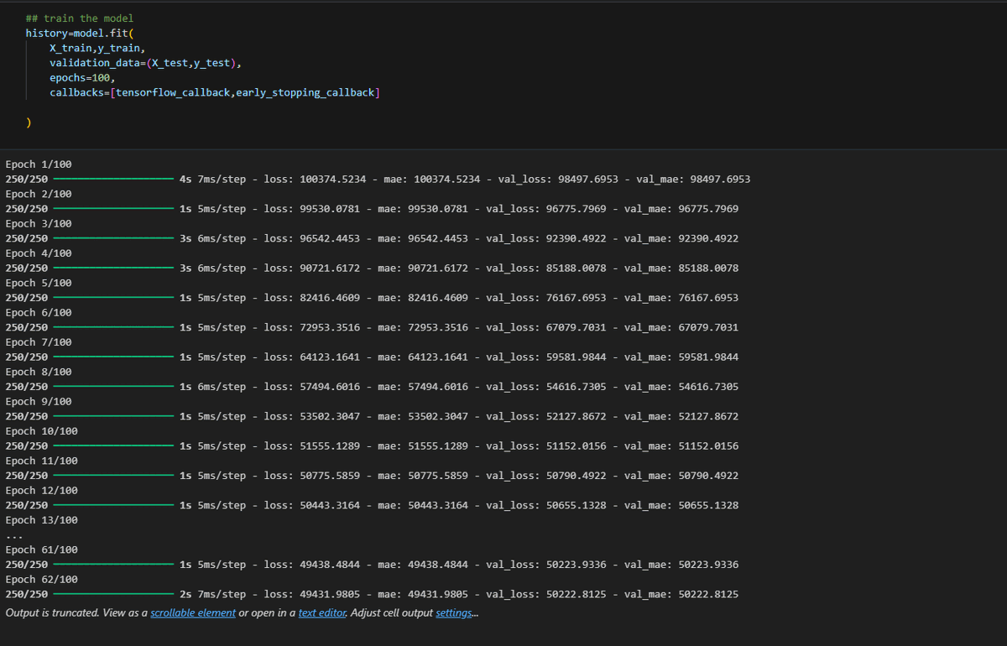Image resolution: width=1007 pixels, height=646 pixels.
Task: Click the loss value 50775.5859
Action: point(330,476)
